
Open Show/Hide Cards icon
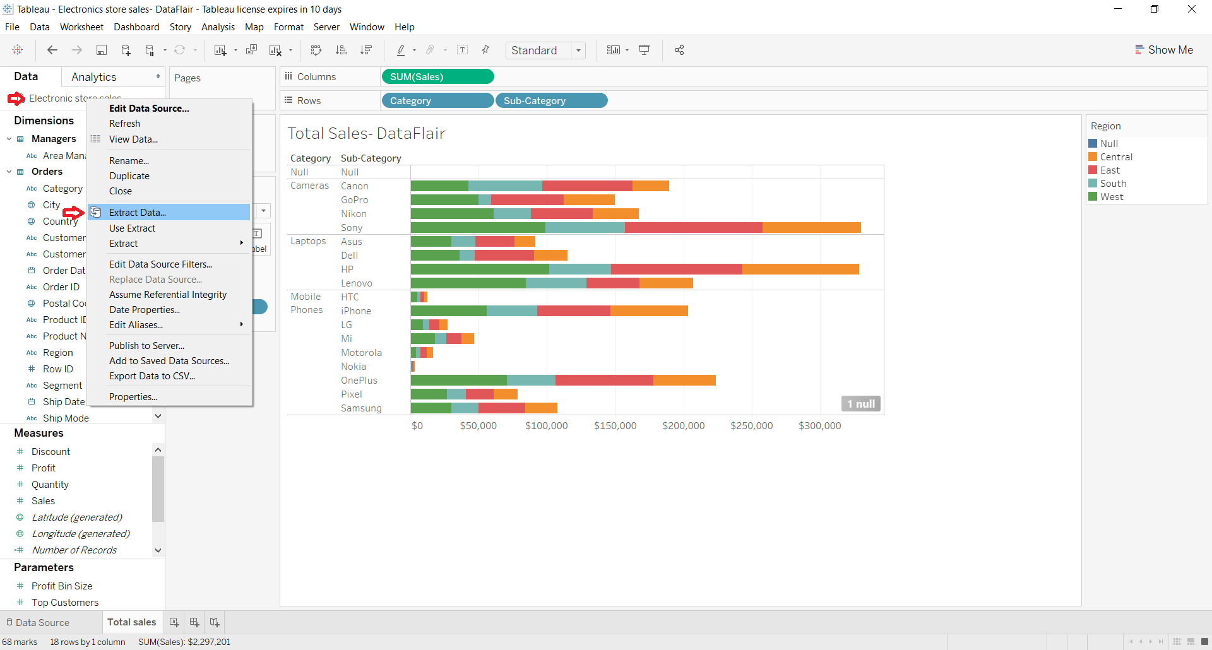(613, 50)
